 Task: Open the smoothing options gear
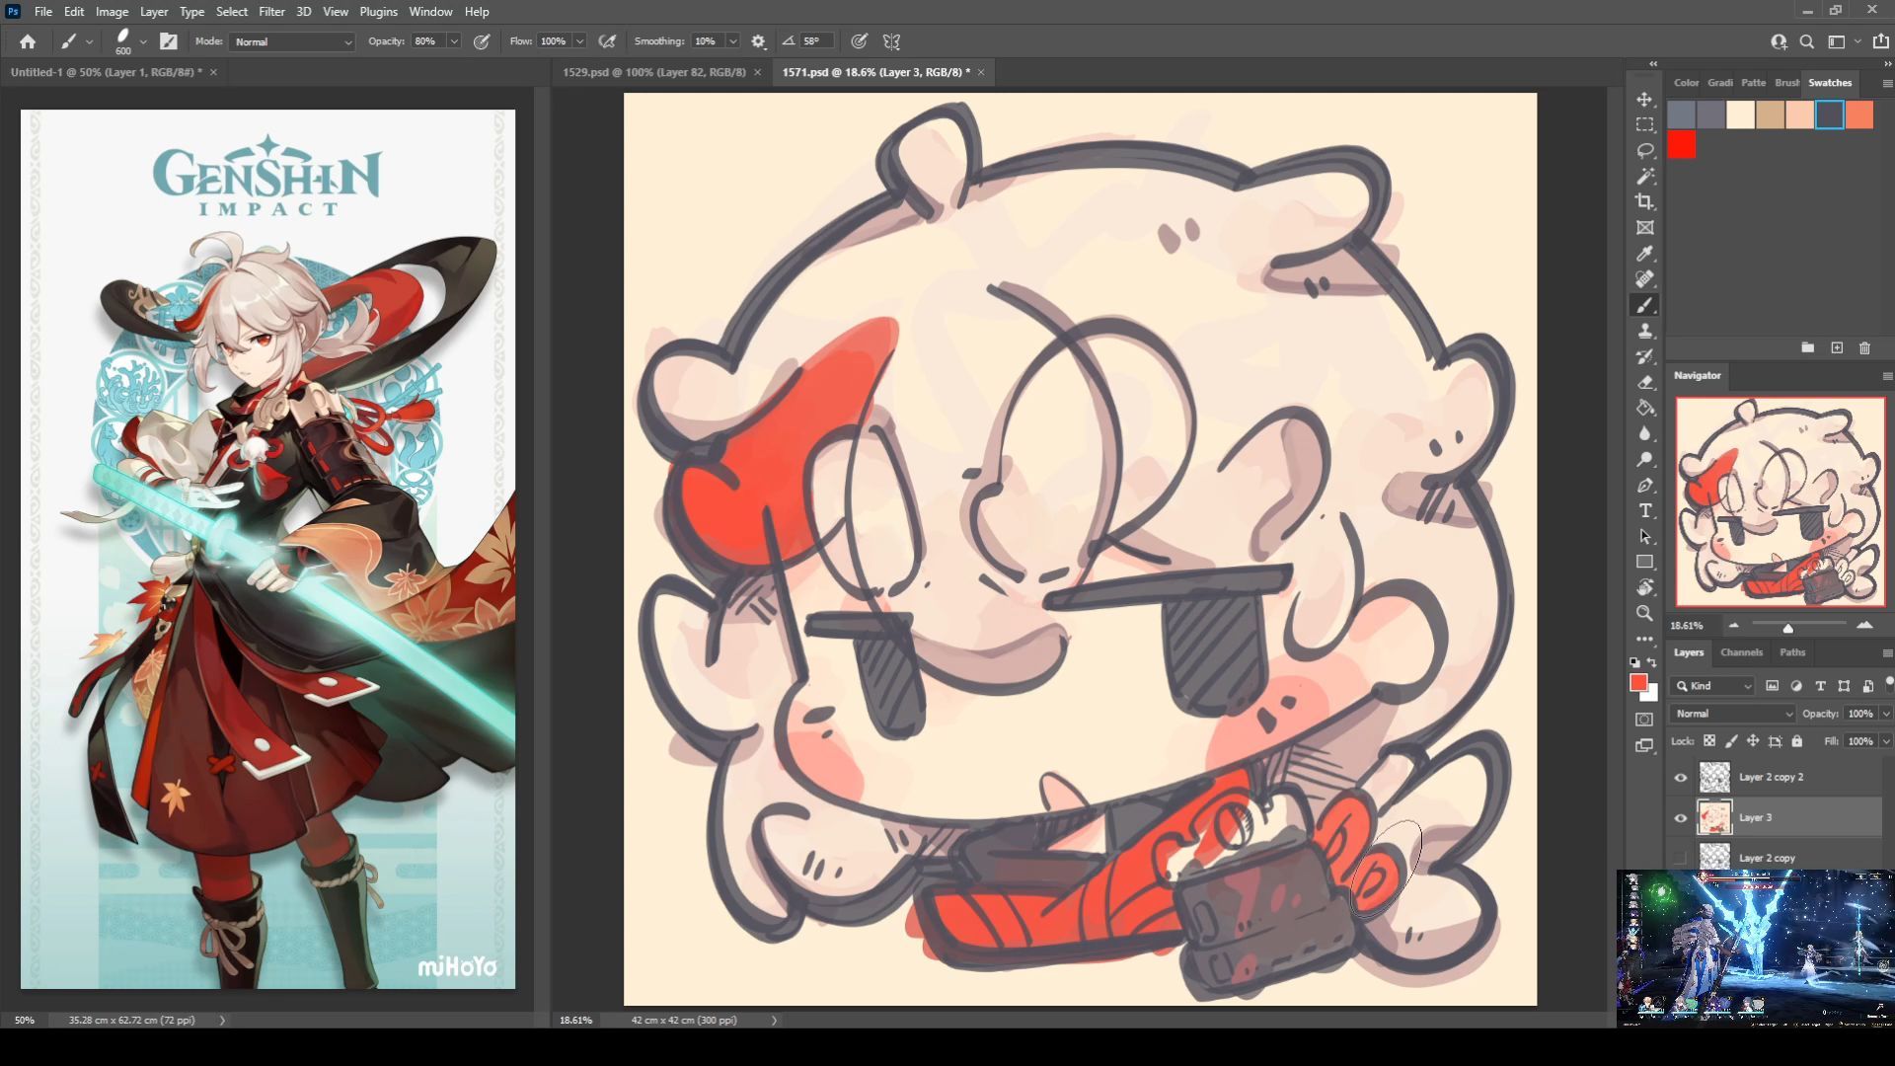point(758,41)
